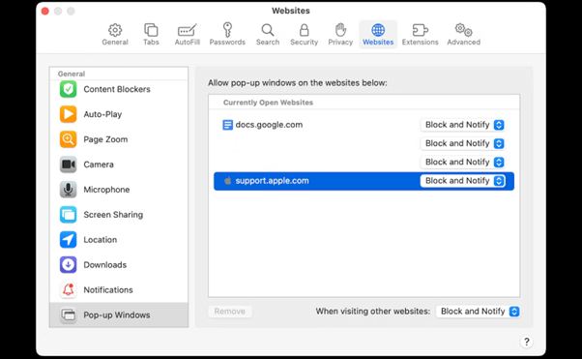This screenshot has width=582, height=359.
Task: Select the Downloads sidebar label
Action: click(105, 265)
